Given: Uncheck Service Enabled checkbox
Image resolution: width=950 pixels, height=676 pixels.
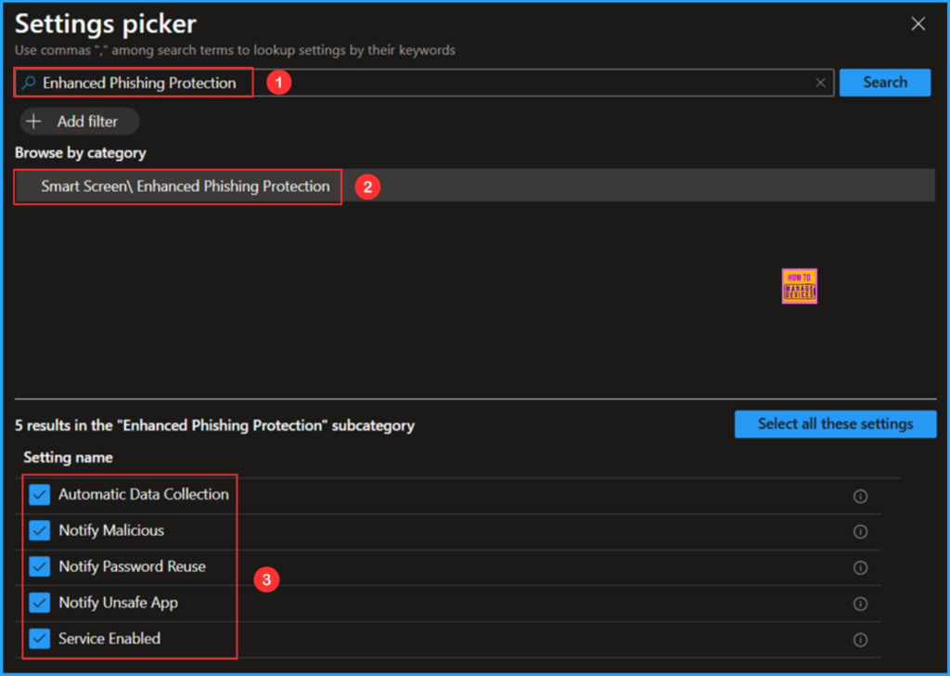Looking at the screenshot, I should pyautogui.click(x=39, y=639).
